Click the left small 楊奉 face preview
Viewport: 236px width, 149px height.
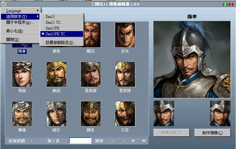pyautogui.click(x=164, y=113)
